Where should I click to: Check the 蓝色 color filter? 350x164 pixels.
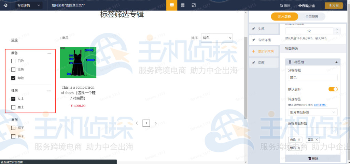[13, 70]
